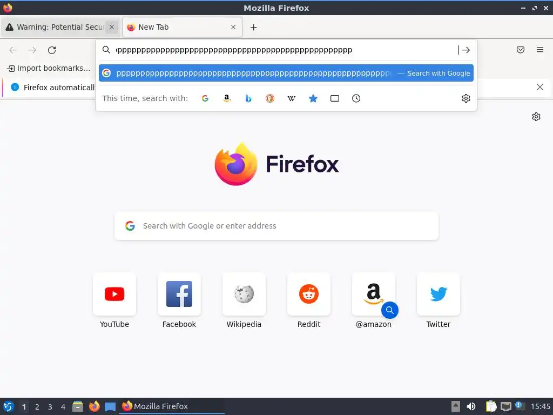Switch to workspace 4 in taskbar

63,407
